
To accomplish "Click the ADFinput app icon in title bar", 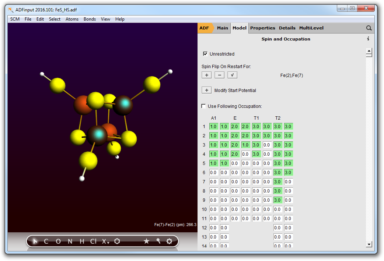I will (x=11, y=10).
